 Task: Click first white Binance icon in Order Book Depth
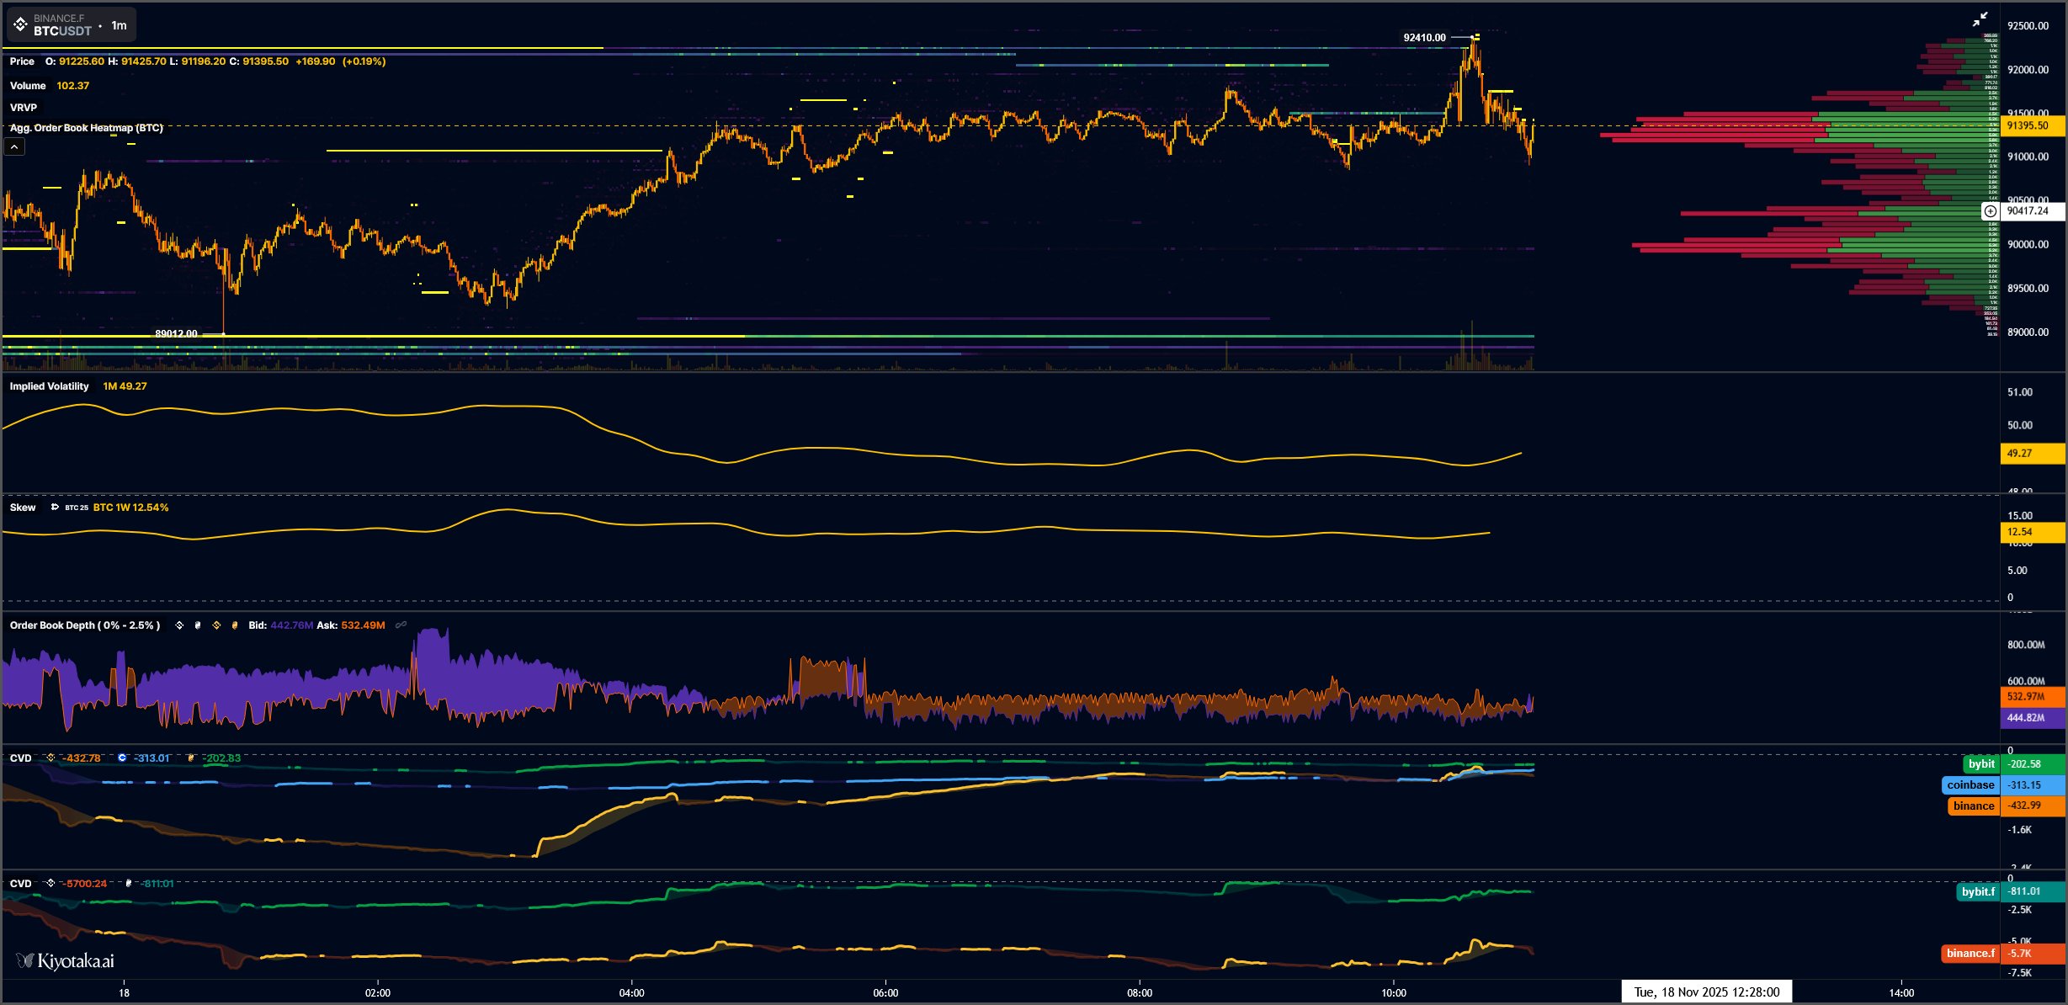point(178,625)
